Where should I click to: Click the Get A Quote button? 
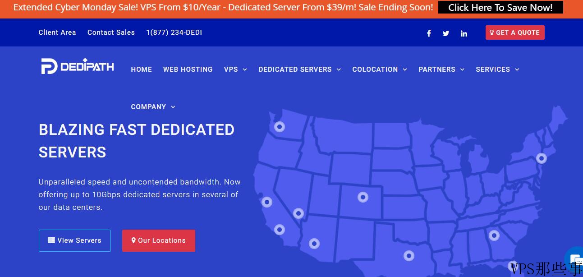point(515,32)
